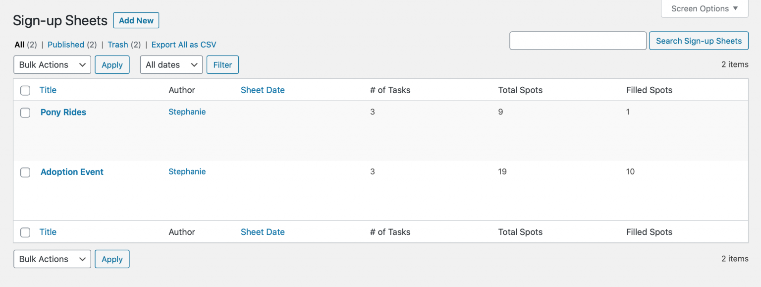
Task: Expand the Screen Options panel
Action: click(705, 8)
